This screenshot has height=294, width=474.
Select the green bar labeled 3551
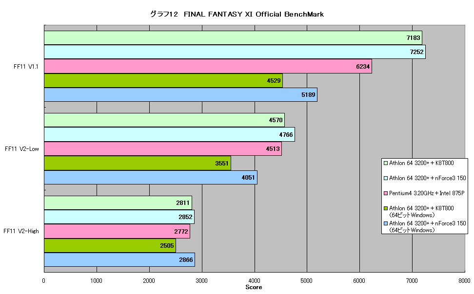coord(138,163)
